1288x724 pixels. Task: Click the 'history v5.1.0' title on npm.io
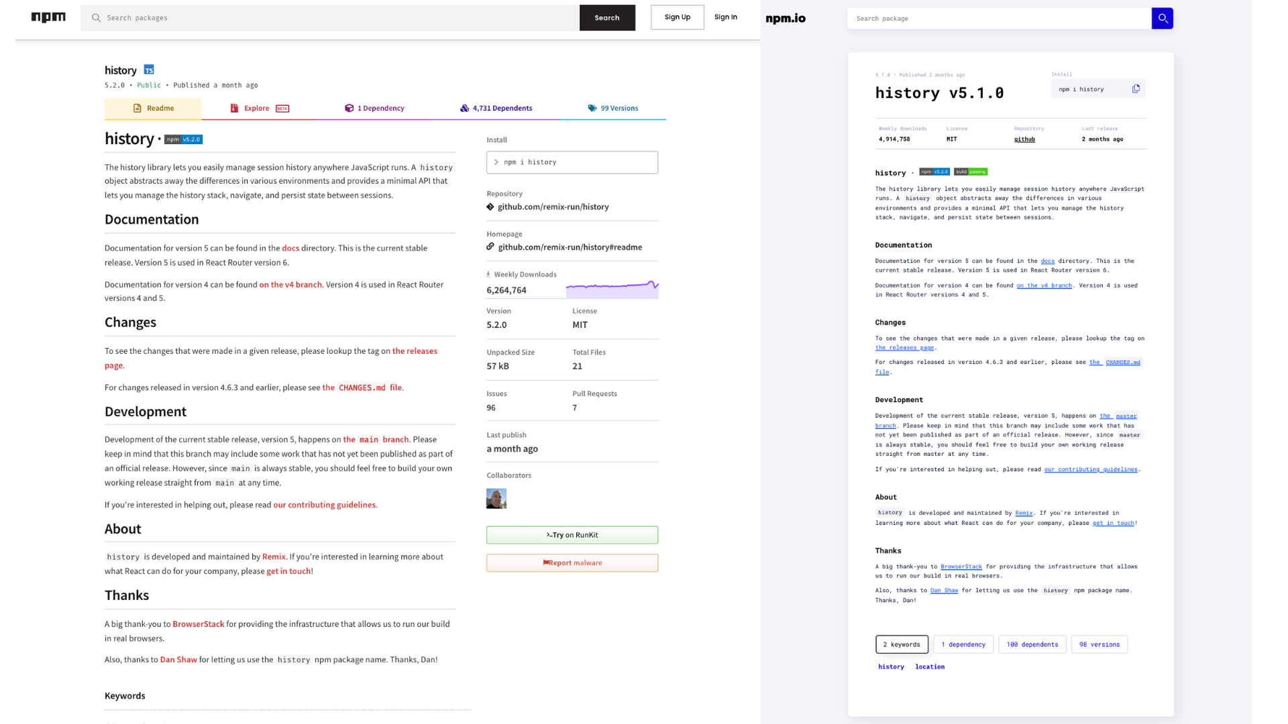pyautogui.click(x=939, y=93)
